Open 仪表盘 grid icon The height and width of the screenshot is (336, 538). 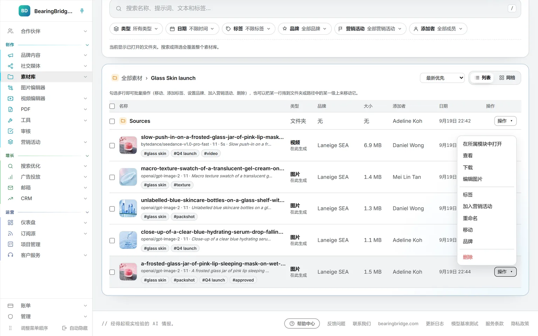[x=11, y=223]
